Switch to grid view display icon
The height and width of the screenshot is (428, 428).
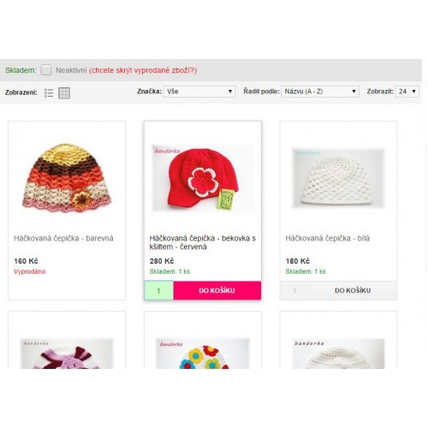pyautogui.click(x=64, y=93)
